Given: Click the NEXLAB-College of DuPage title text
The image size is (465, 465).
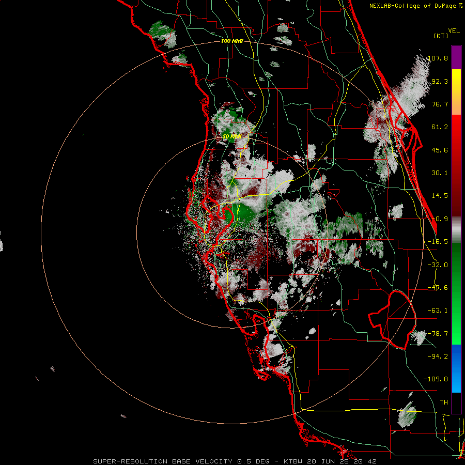Looking at the screenshot, I should tap(412, 6).
